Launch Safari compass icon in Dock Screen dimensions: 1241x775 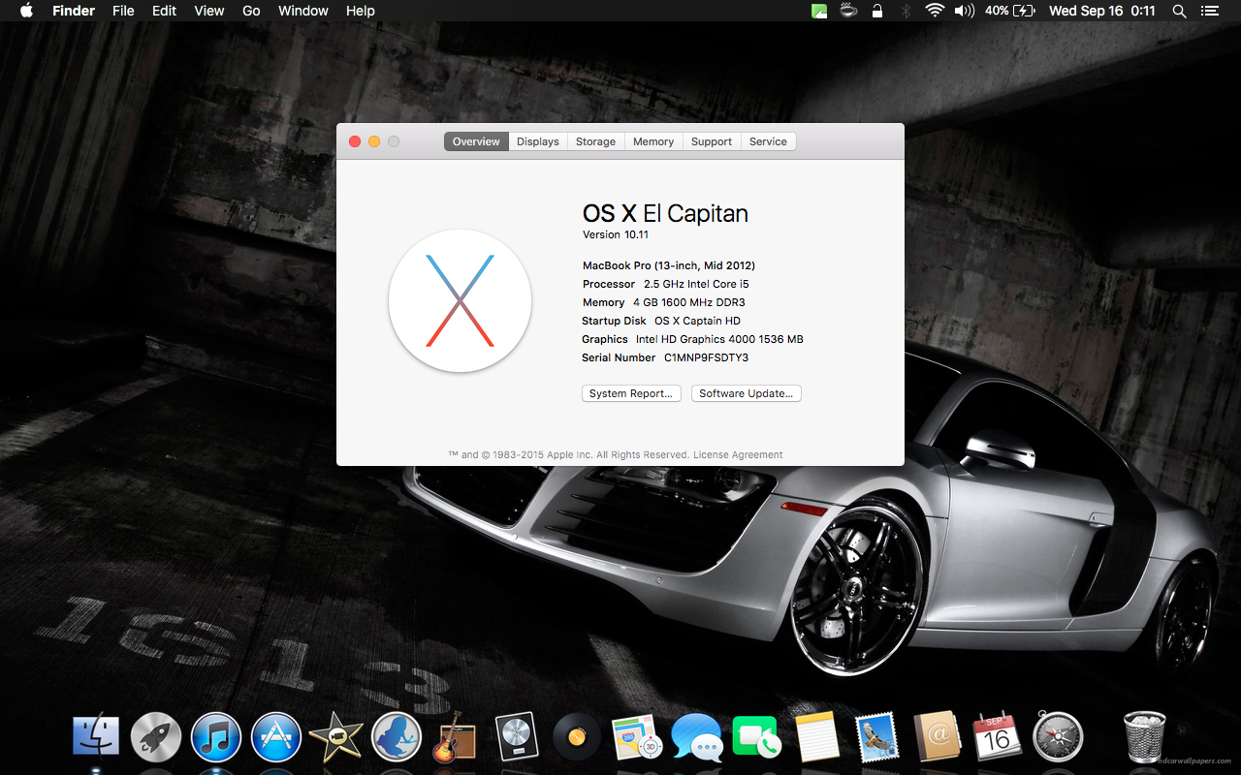coord(1057,738)
